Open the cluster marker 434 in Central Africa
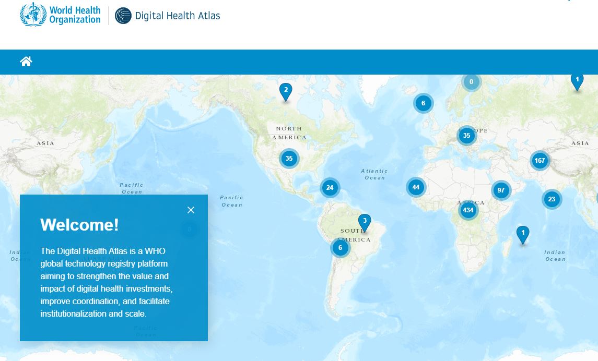This screenshot has width=598, height=361. [468, 210]
